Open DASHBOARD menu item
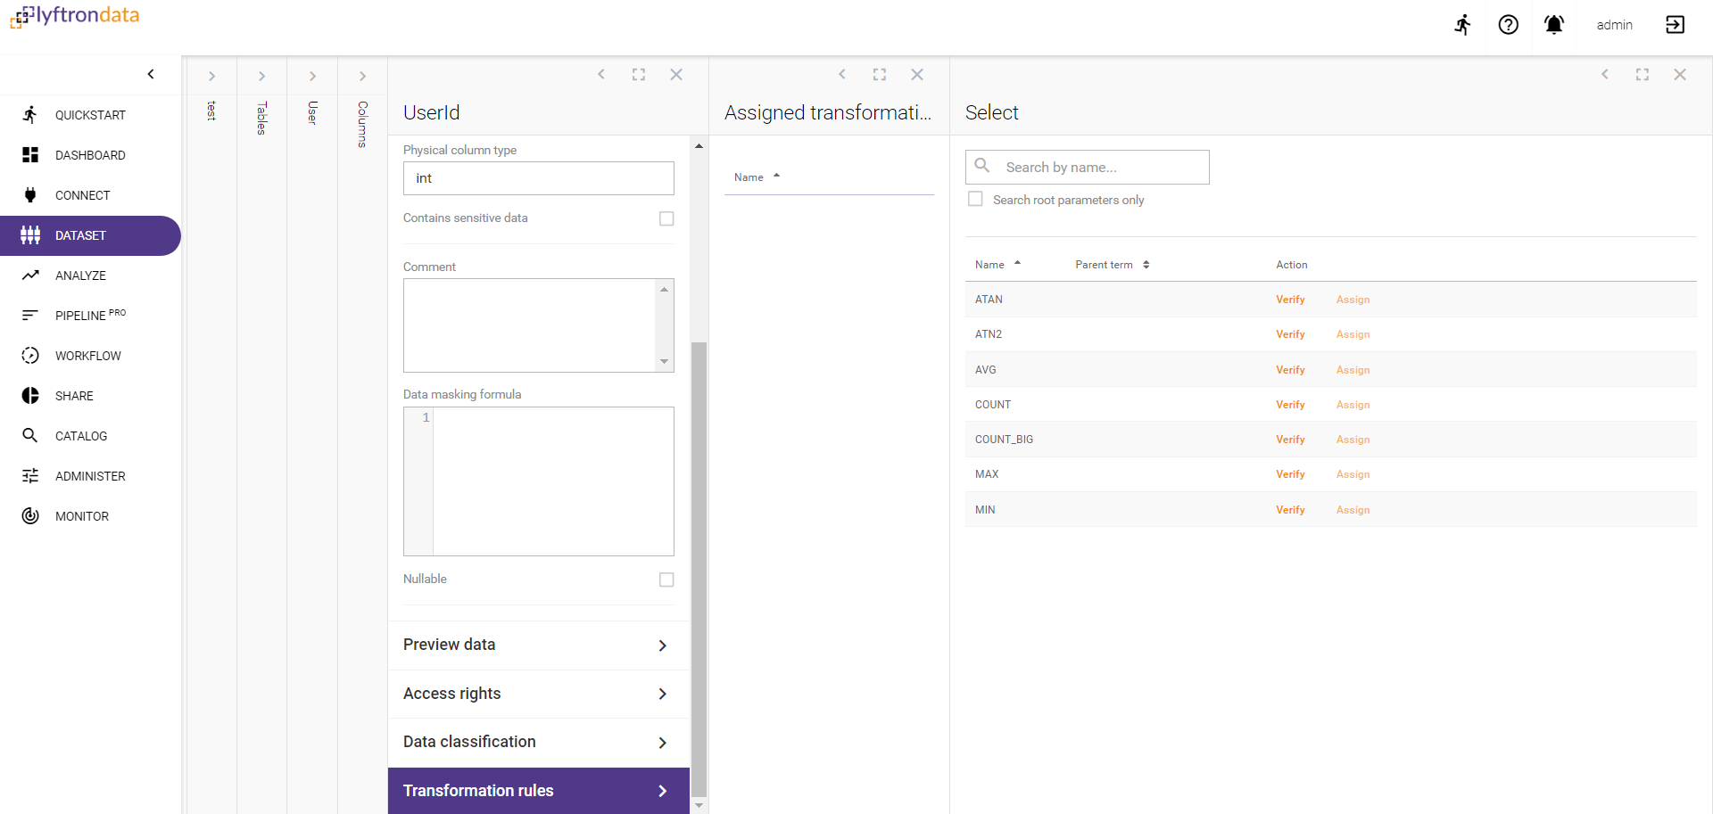1713x814 pixels. click(90, 155)
